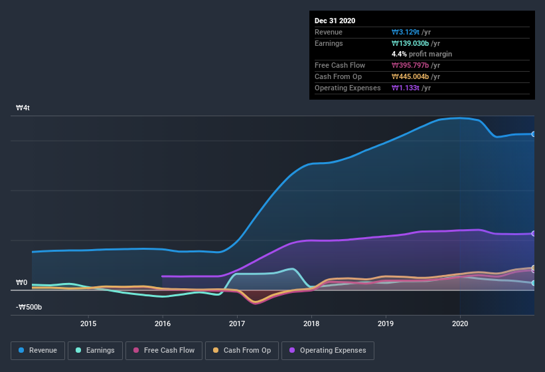
Task: Toggle the Revenue legend button
Action: coord(38,350)
